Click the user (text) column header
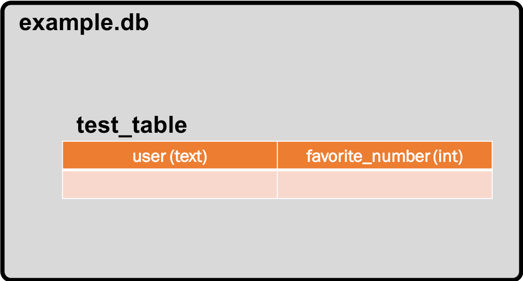 pos(170,155)
